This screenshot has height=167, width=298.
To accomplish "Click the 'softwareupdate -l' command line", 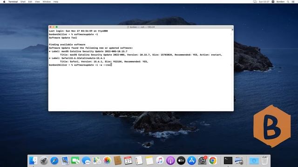I will pyautogui.click(x=74, y=34).
